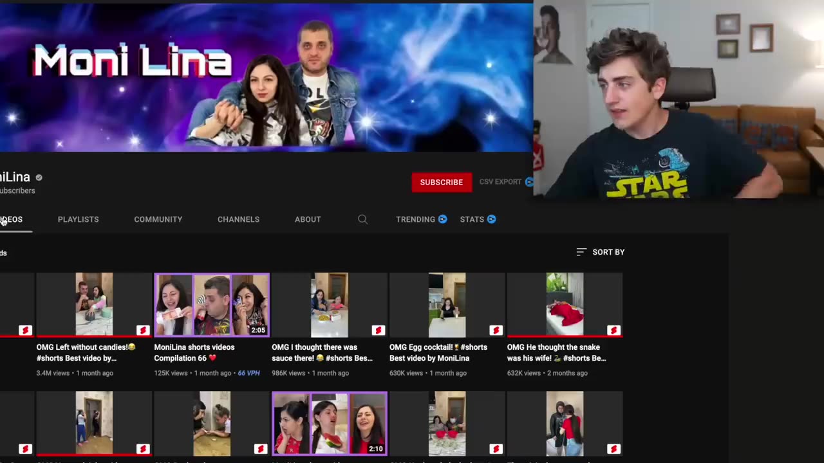The height and width of the screenshot is (463, 824).
Task: Click the channel search magnifier icon
Action: (363, 219)
